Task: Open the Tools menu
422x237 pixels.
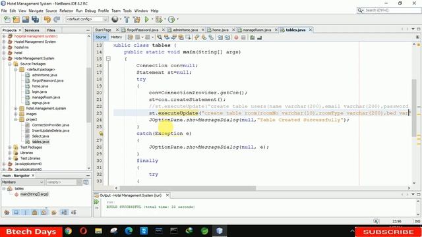Action: (x=127, y=11)
